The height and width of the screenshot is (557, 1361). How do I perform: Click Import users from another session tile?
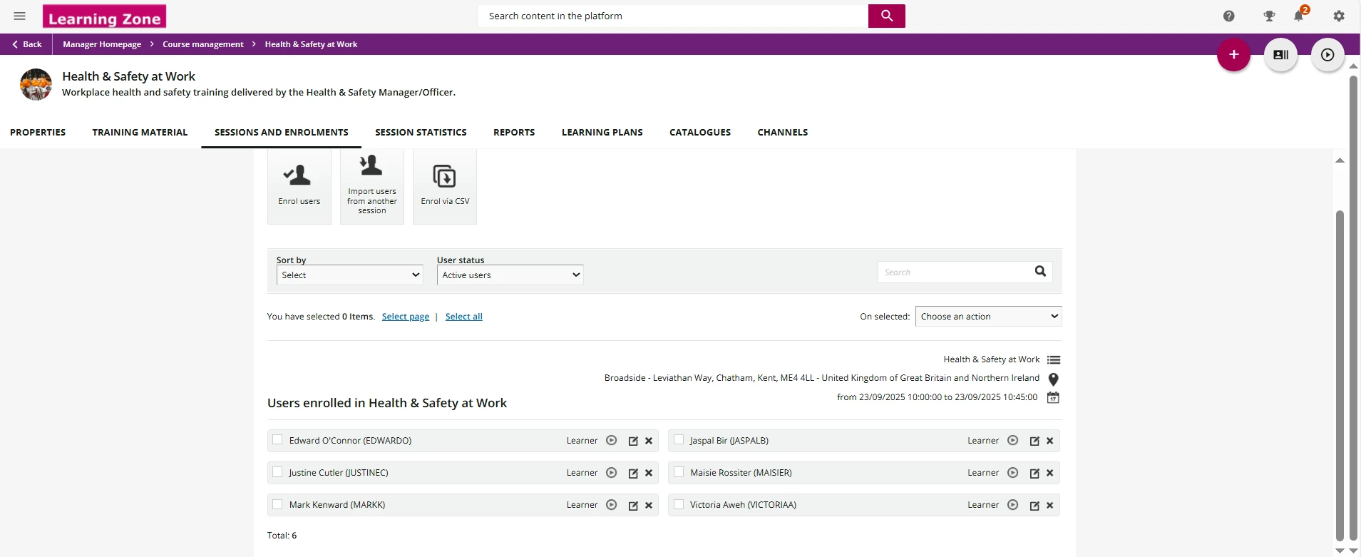[372, 186]
